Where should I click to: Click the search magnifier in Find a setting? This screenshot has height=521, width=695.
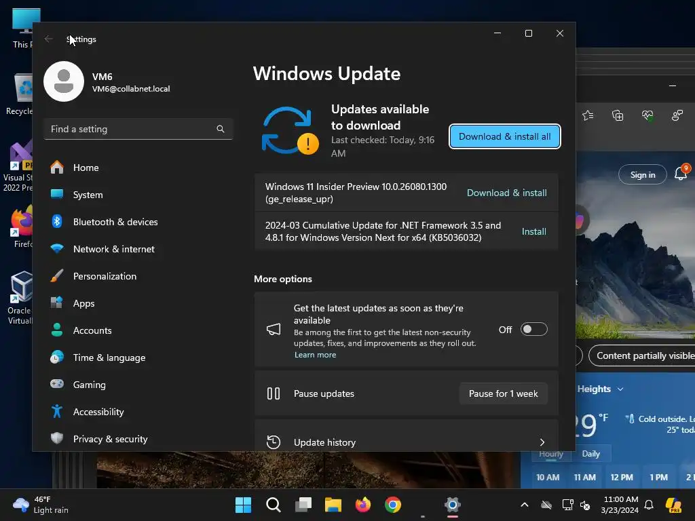[221, 129]
